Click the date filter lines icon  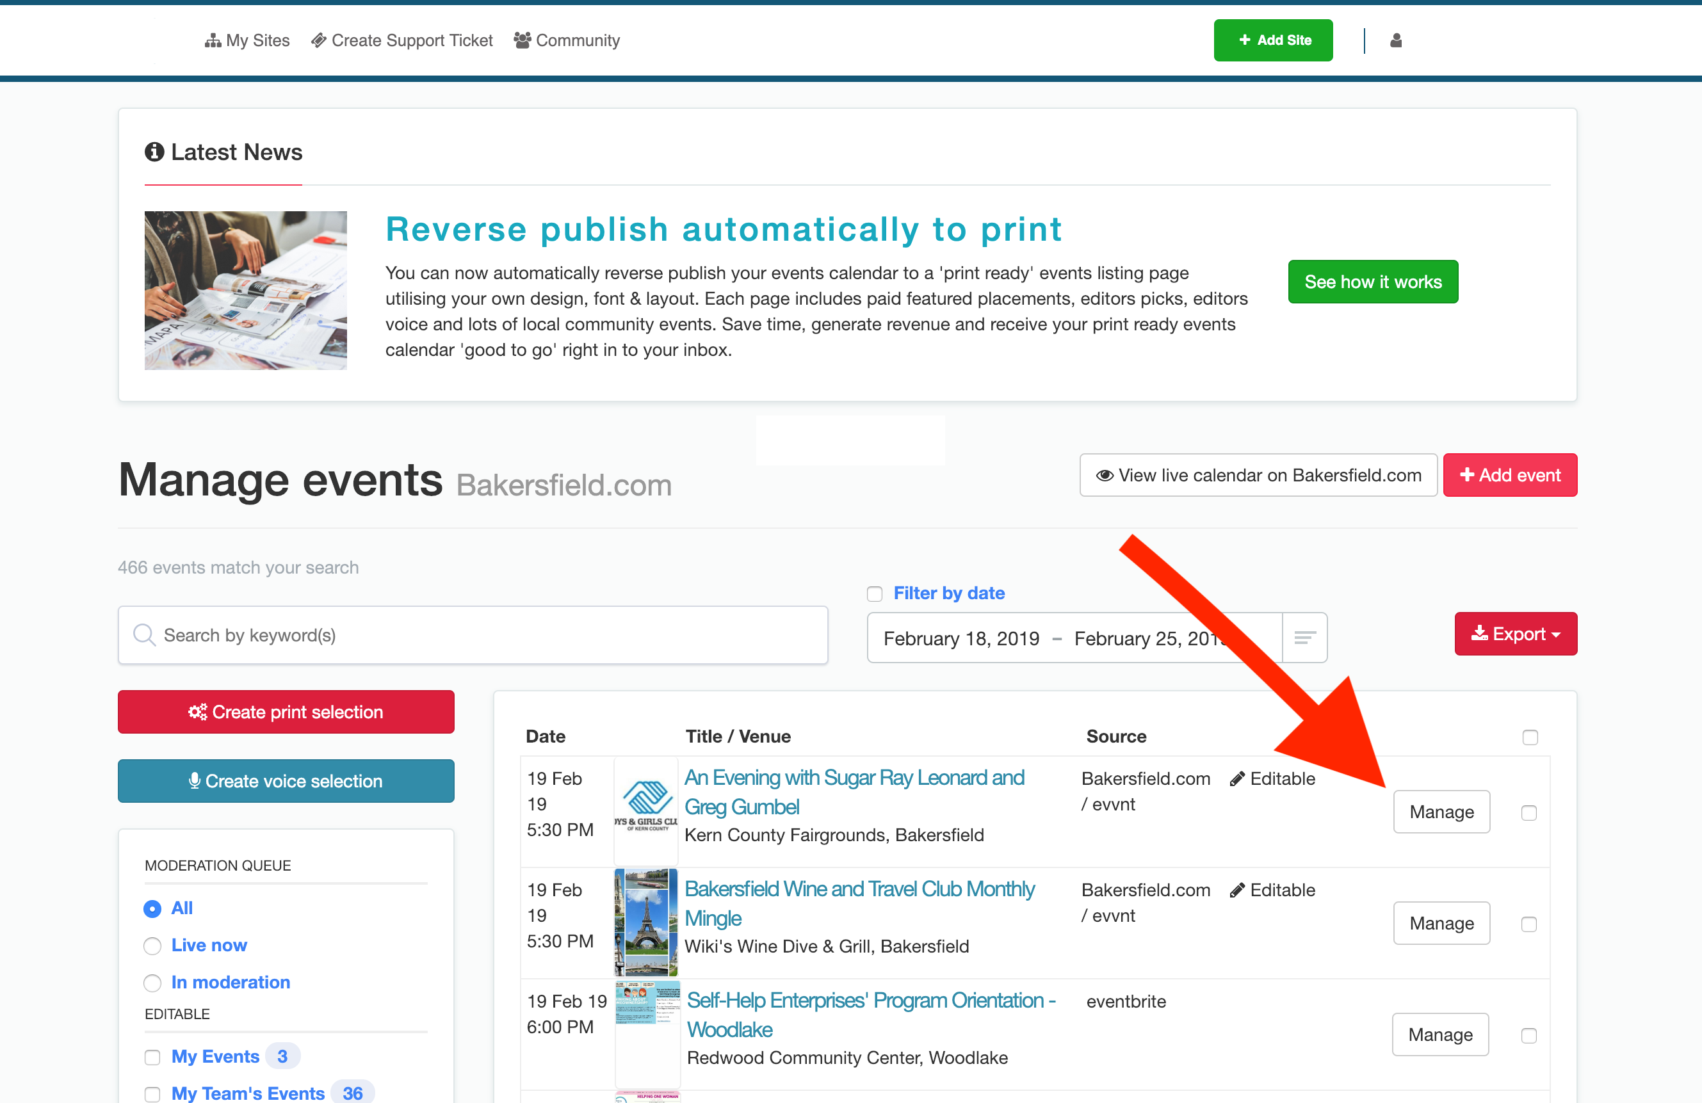point(1304,638)
